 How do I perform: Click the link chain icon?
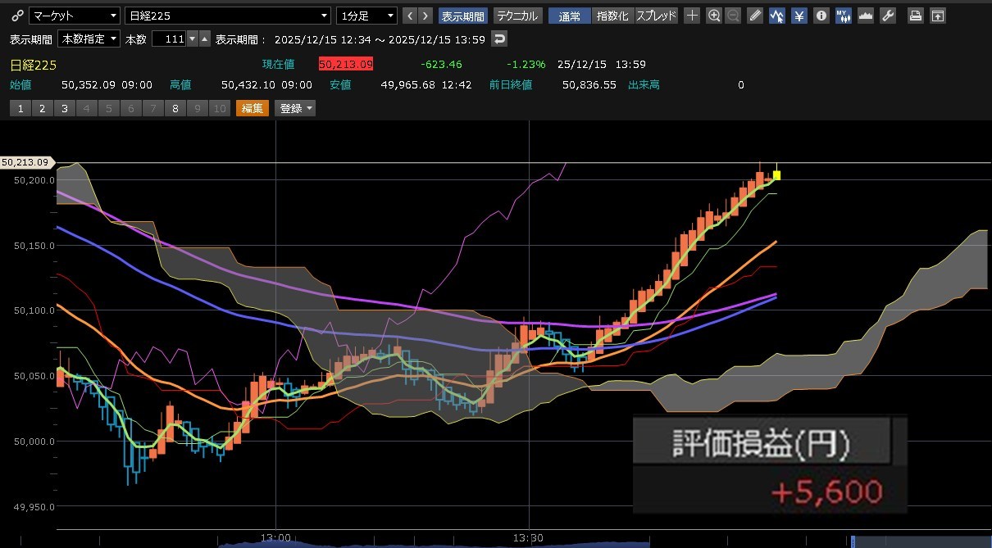[x=17, y=16]
